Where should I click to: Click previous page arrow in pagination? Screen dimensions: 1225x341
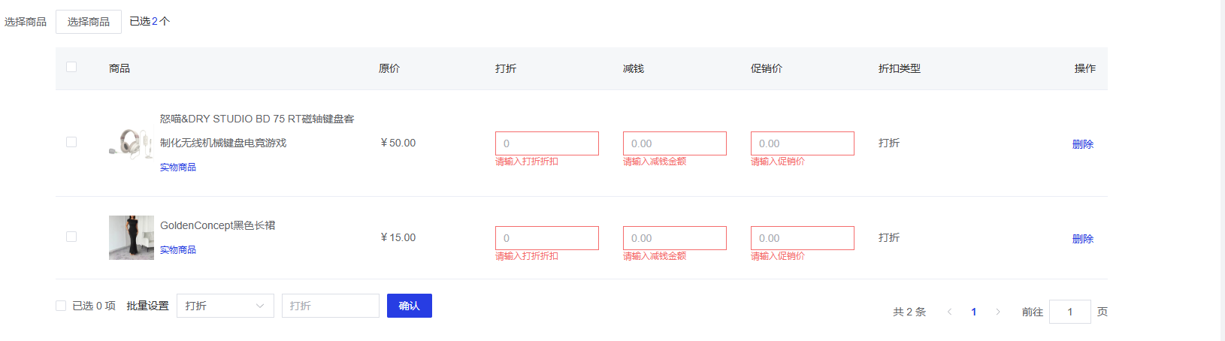tap(949, 312)
